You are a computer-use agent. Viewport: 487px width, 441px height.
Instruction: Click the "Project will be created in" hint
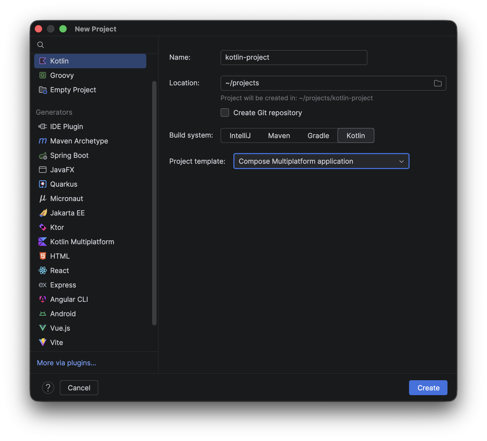click(297, 98)
